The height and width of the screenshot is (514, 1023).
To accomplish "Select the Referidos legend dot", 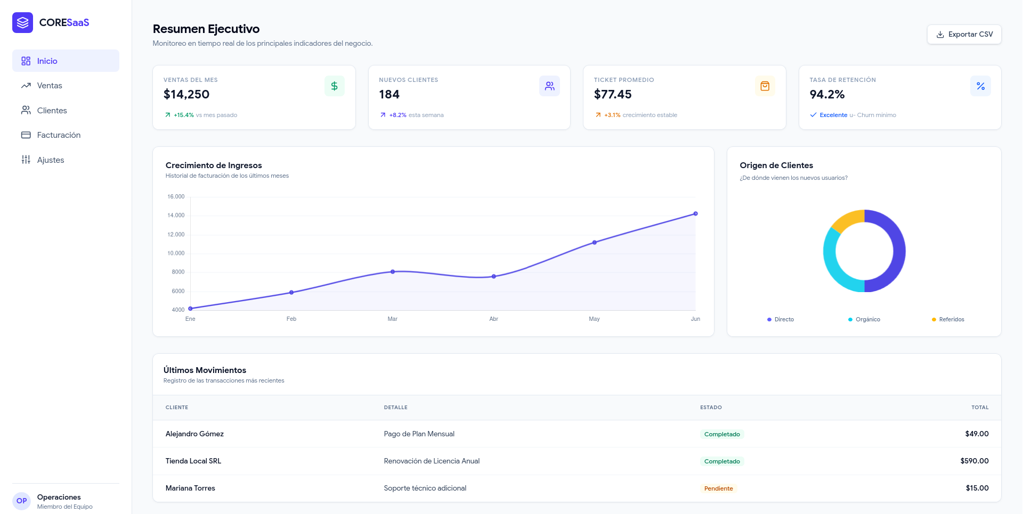I will [x=934, y=320].
